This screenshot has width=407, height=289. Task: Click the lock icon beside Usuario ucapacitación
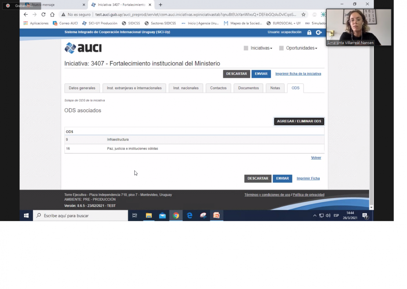[x=309, y=33]
